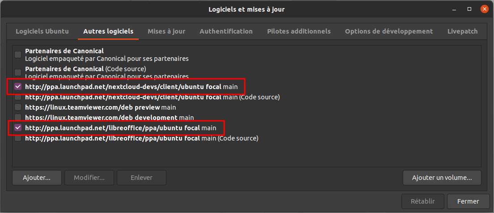
Task: Open Pilotes additionnels tab
Action: tap(298, 31)
